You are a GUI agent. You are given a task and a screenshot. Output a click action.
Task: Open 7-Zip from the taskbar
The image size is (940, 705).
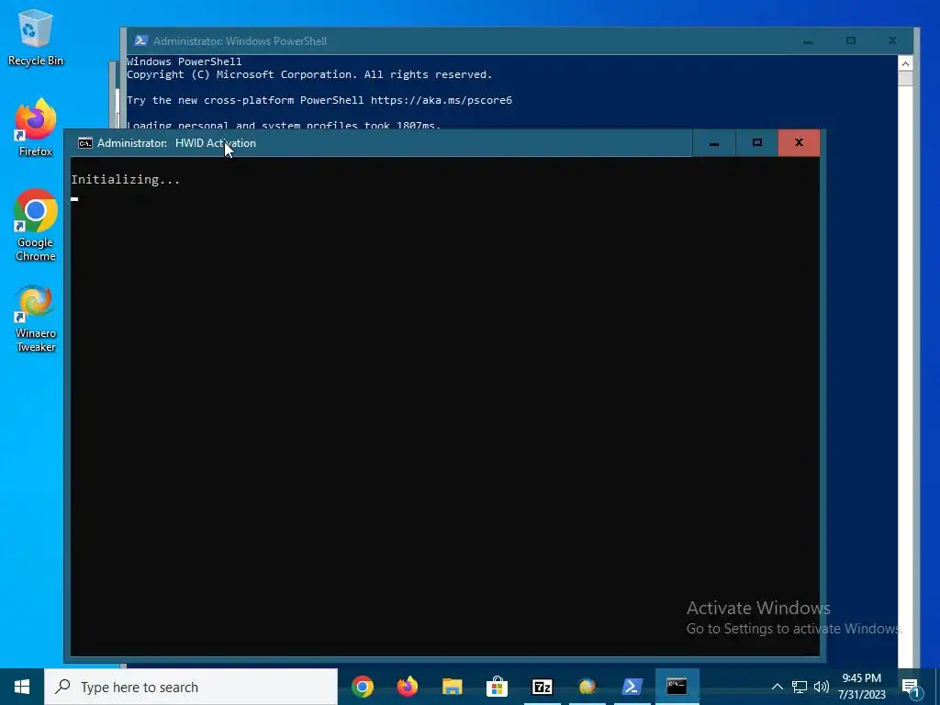pyautogui.click(x=542, y=687)
